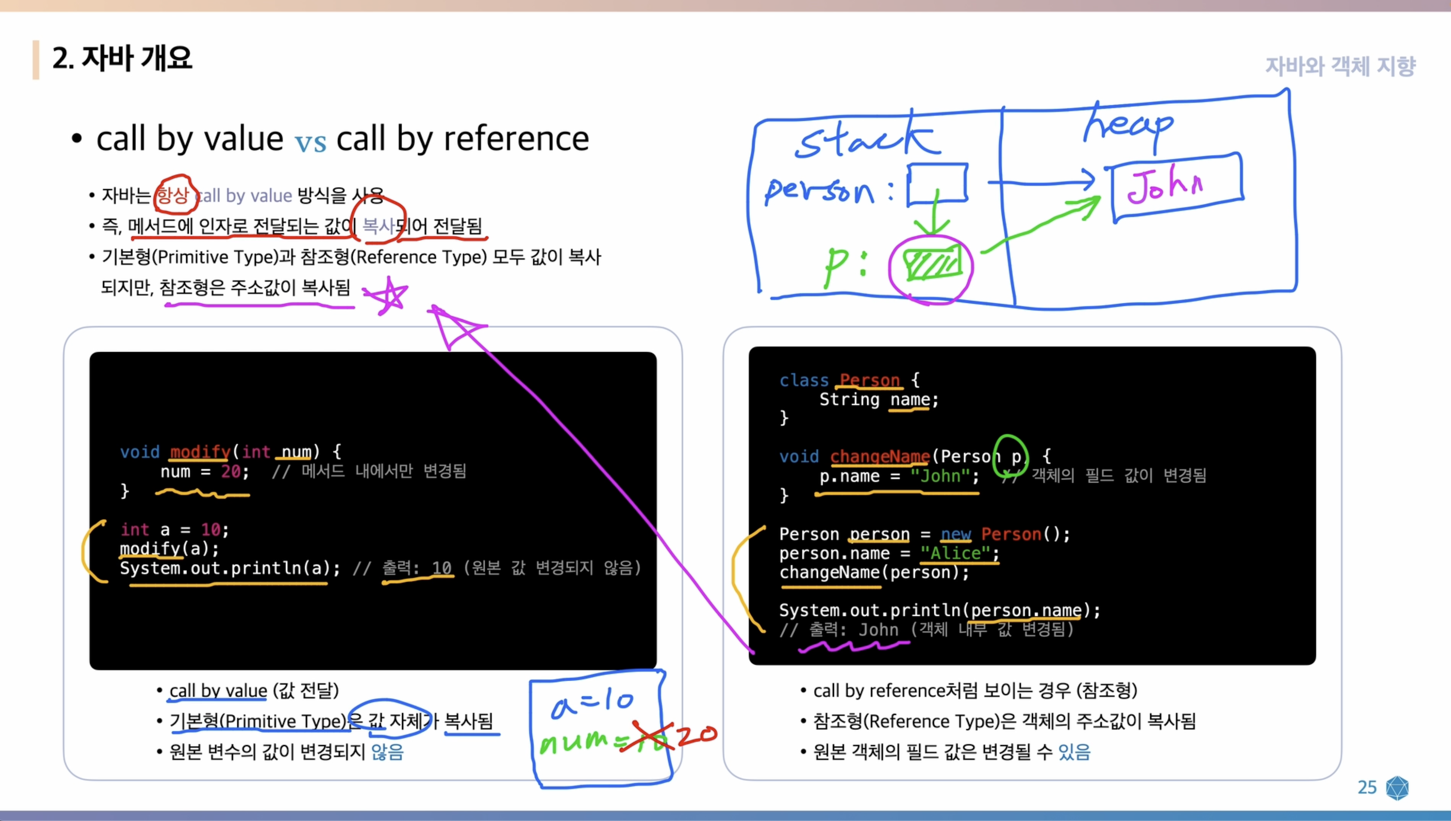The height and width of the screenshot is (821, 1451).
Task: Click the blue 않음 word
Action: click(388, 752)
